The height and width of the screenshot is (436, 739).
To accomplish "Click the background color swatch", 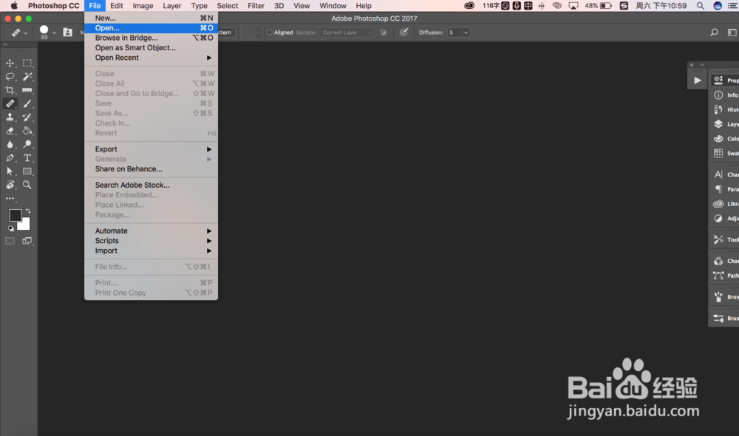I will pos(24,226).
